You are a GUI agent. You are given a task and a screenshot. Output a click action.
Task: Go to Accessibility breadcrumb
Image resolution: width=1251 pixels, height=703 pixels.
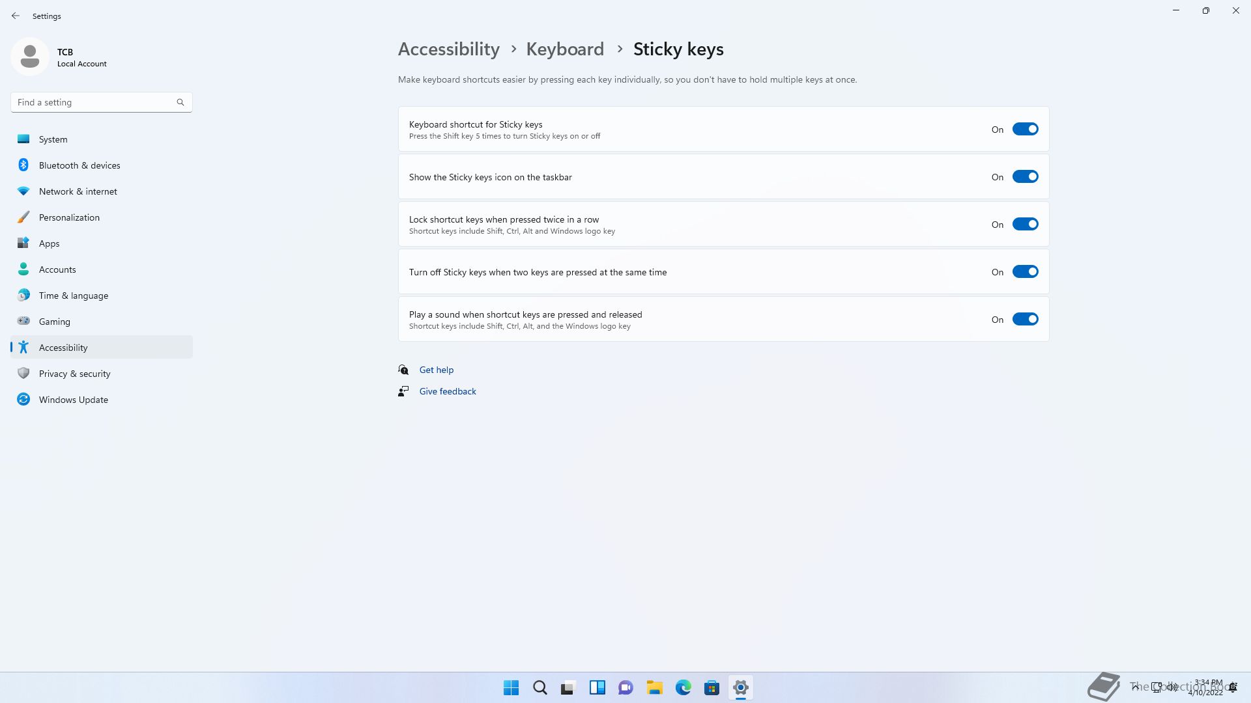point(449,49)
